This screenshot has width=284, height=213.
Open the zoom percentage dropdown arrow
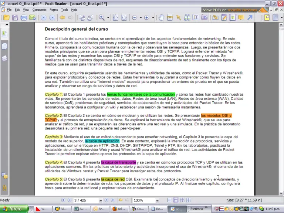pyautogui.click(x=157, y=200)
